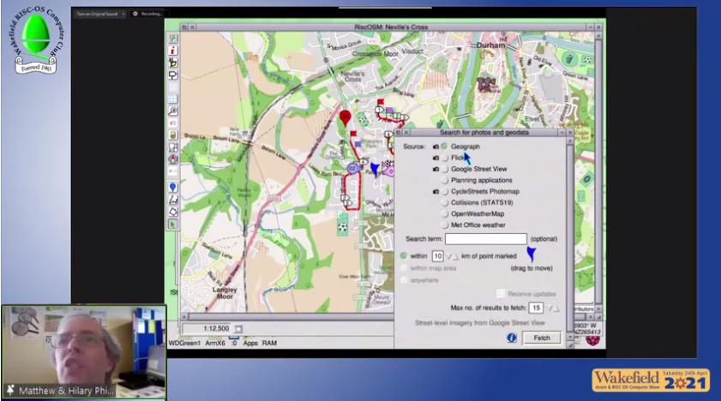Select the magnifier zoom tool

click(173, 111)
